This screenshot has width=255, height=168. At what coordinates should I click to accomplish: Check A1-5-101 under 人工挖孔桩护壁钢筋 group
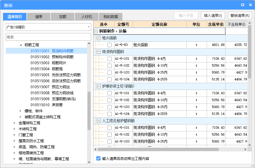click(109, 128)
